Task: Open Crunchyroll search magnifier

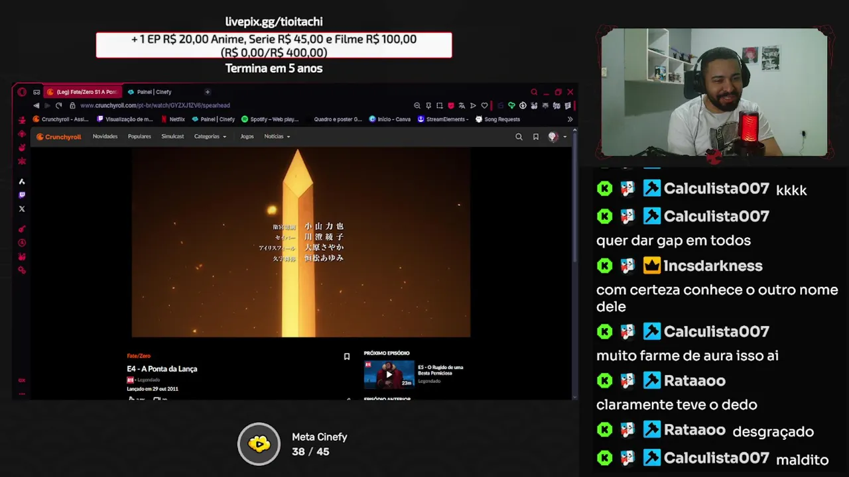Action: [x=519, y=137]
